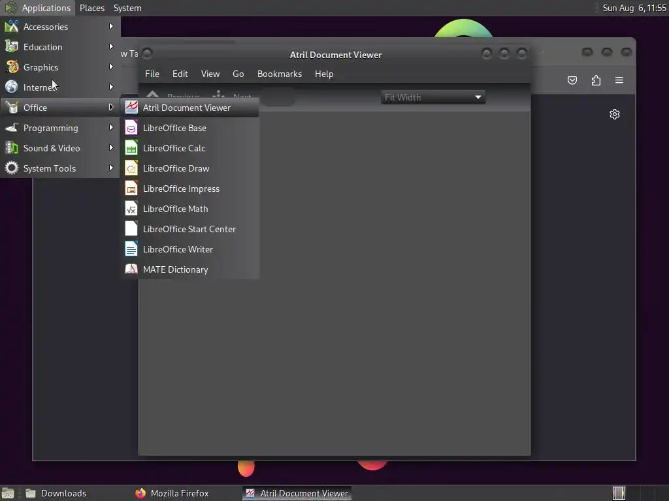Screen dimensions: 669x501
Task: Open Sound & Video submenu
Action: [59, 148]
